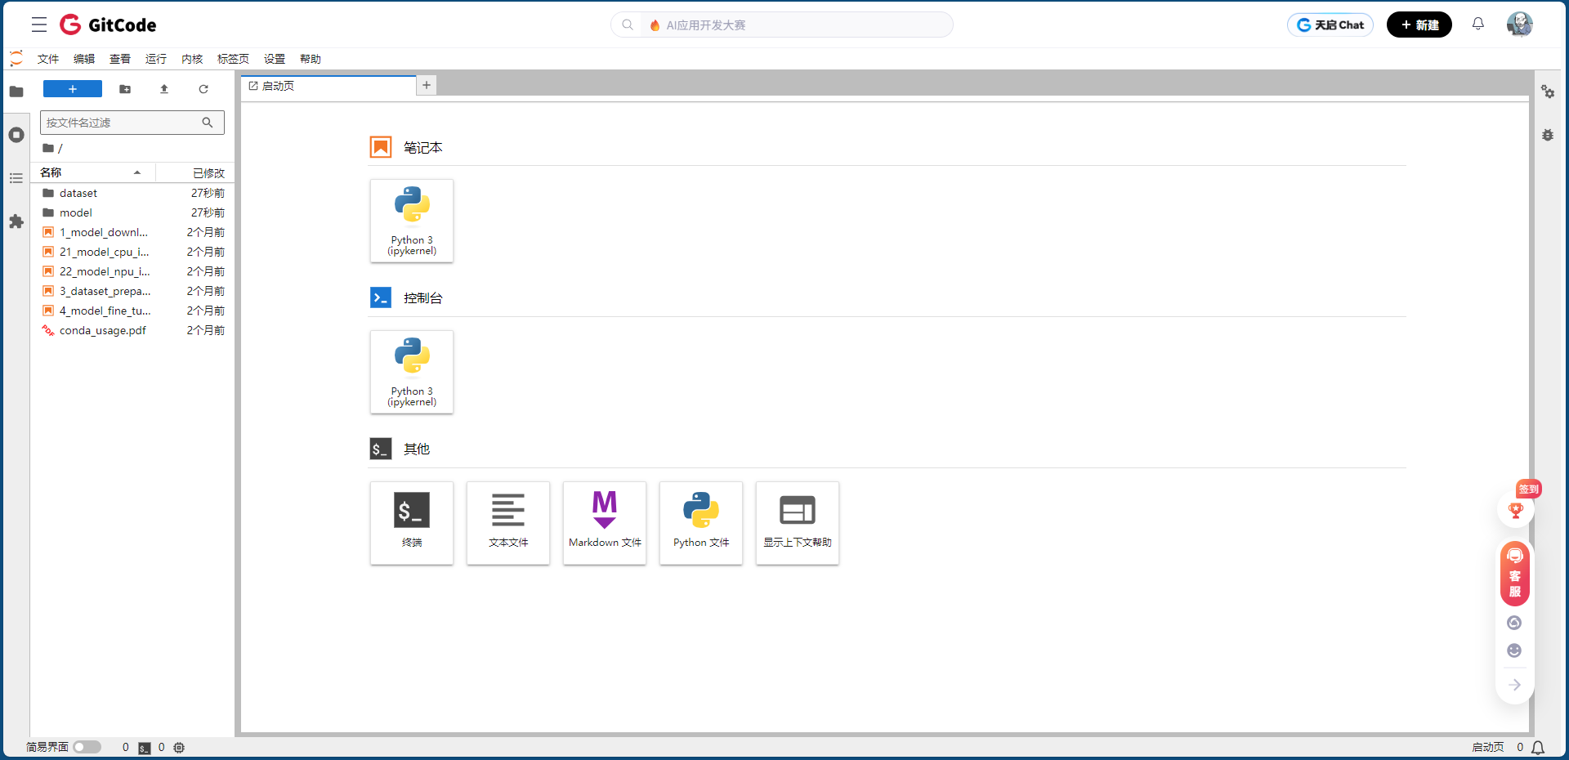1569x760 pixels.
Task: Select the 3_dataset_prepa... notebook
Action: tap(133, 291)
